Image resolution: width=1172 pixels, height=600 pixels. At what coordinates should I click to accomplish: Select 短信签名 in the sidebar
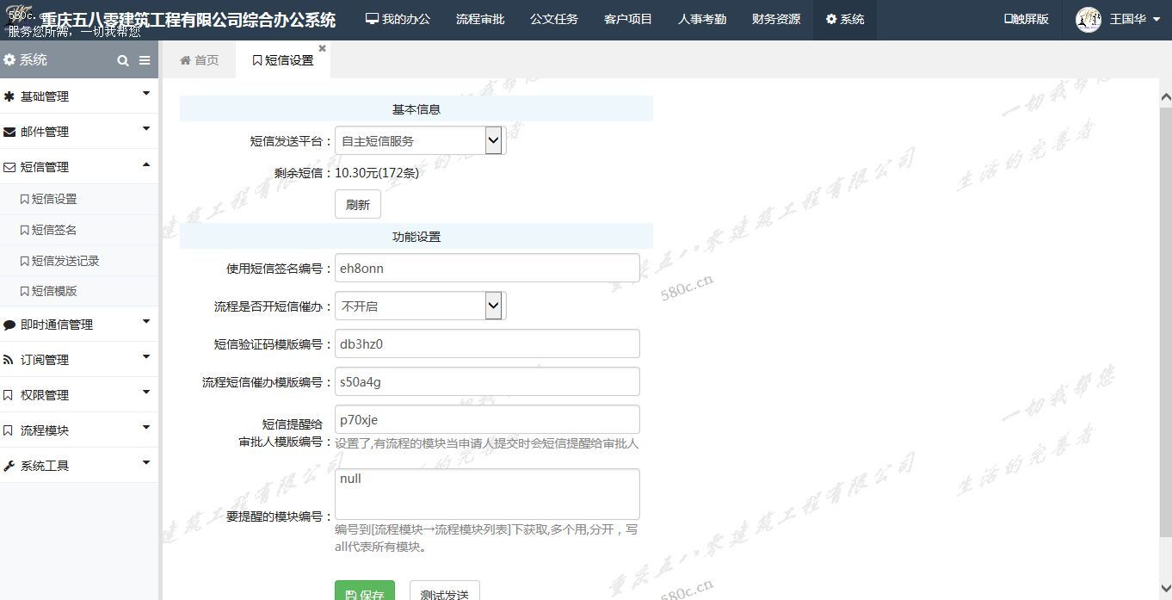tap(54, 230)
